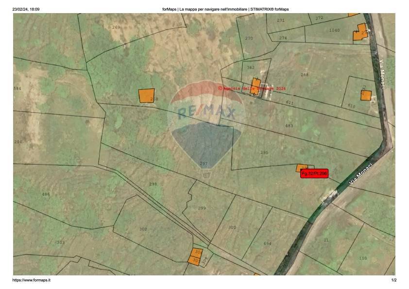Click parcel number 271
The width and height of the screenshot is (409, 289).
point(281,20)
